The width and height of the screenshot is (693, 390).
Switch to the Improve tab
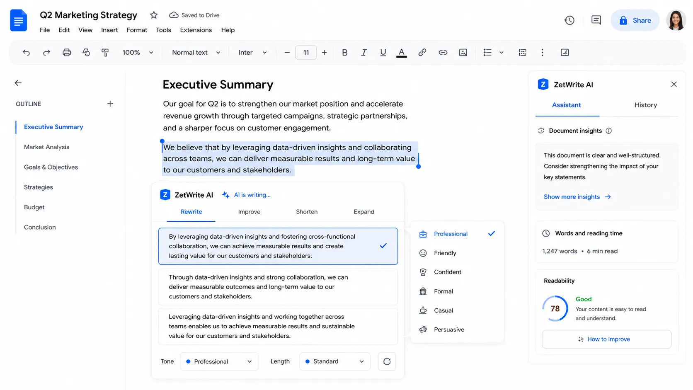(249, 212)
